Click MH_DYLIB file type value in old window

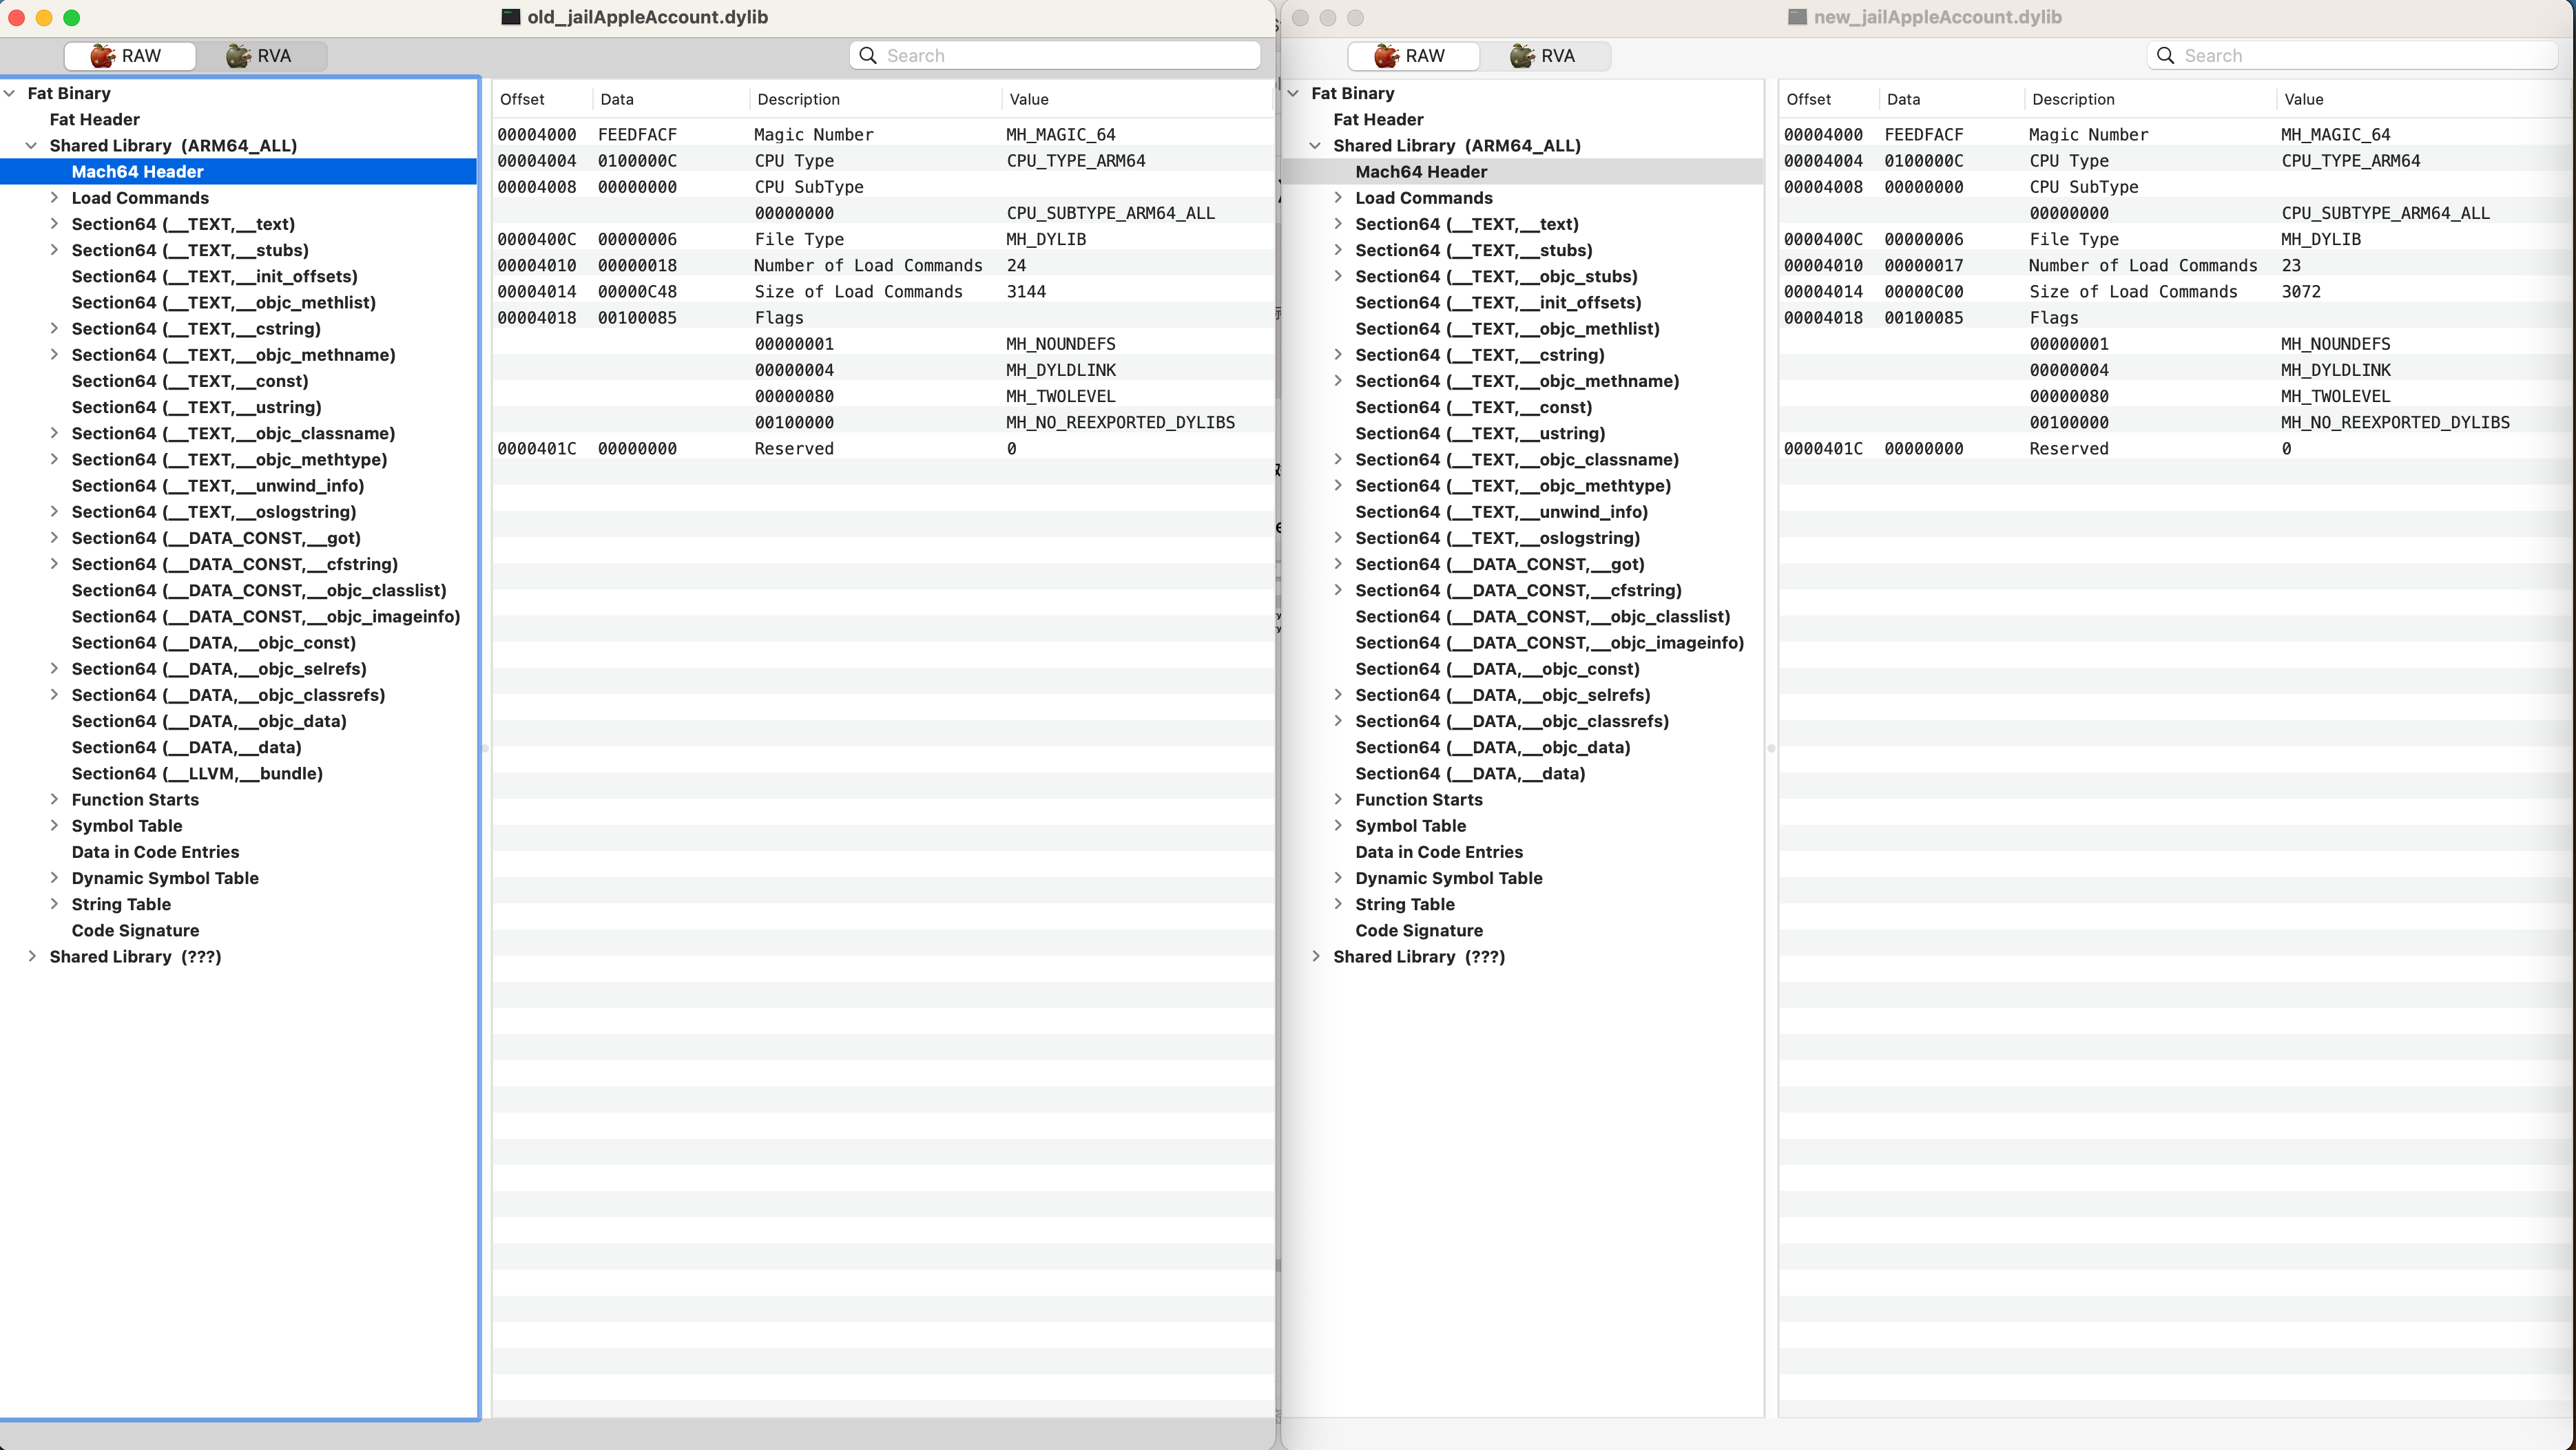point(1046,240)
